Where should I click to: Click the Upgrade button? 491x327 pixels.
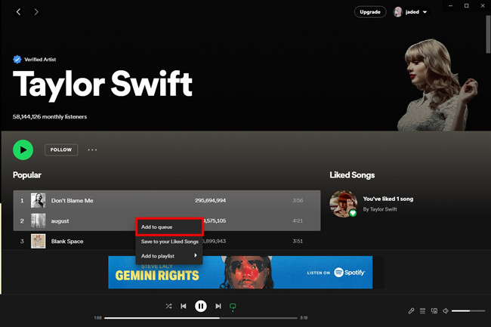pyautogui.click(x=370, y=12)
